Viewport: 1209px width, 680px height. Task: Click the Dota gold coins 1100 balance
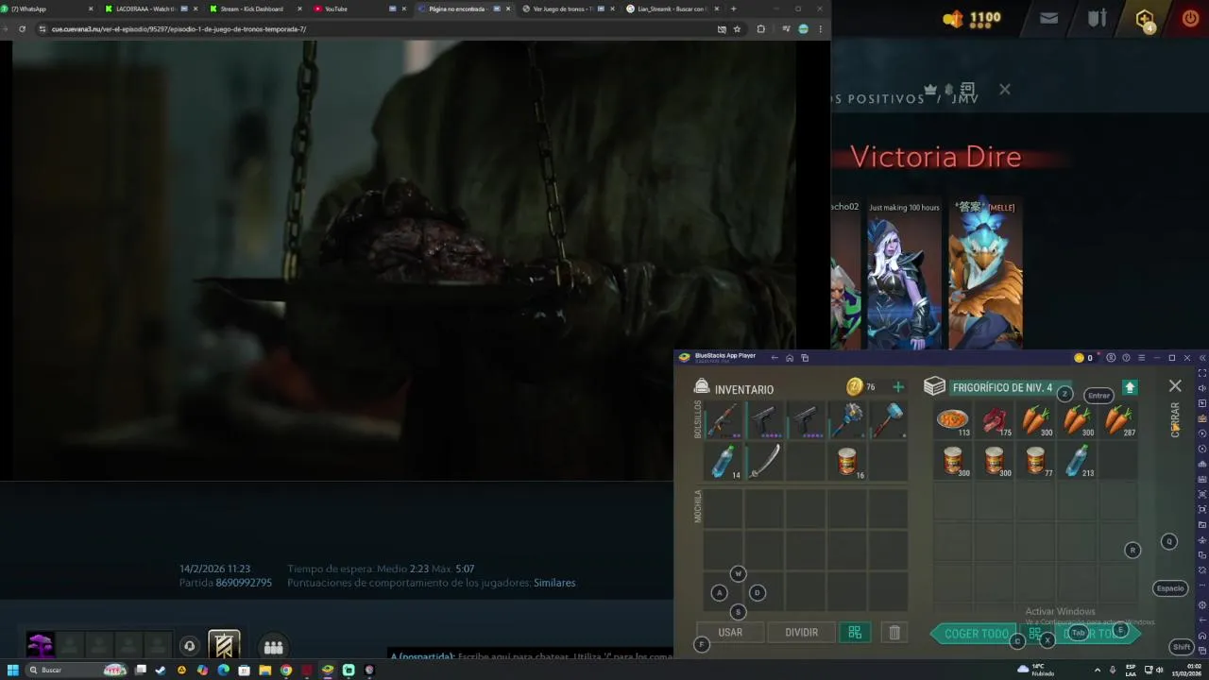[x=972, y=18]
